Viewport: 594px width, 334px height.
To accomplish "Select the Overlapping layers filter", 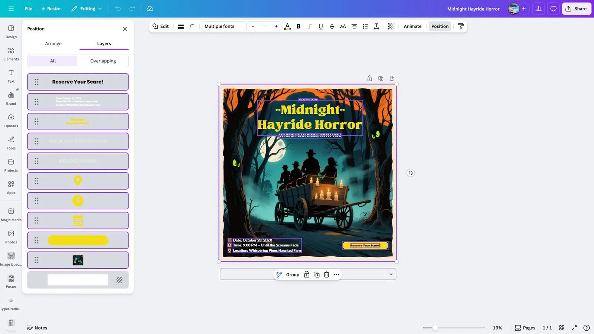I will pyautogui.click(x=103, y=61).
